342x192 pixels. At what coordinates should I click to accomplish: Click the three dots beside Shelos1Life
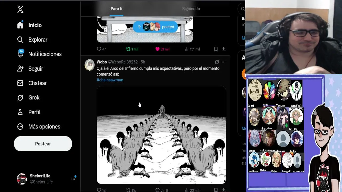click(73, 179)
